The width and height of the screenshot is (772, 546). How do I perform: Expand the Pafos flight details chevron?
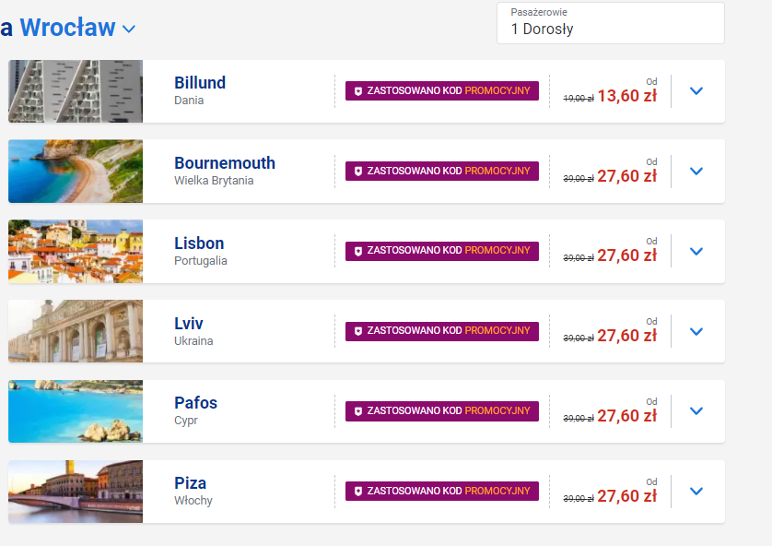pyautogui.click(x=696, y=411)
